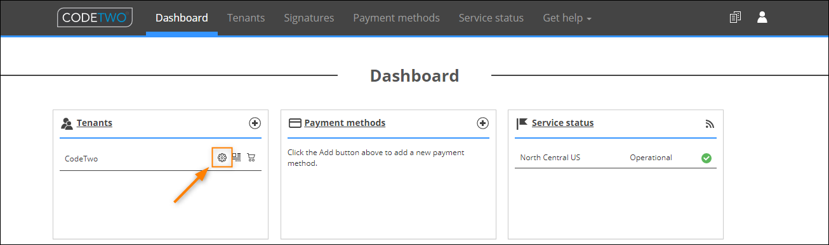This screenshot has width=829, height=245.
Task: Open CodeTwo tenant settings gear icon
Action: (222, 158)
